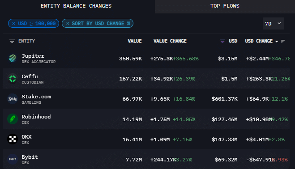
Task: Sort by the Value Change column header
Action: [170, 41]
